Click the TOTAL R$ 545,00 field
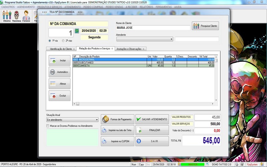Viewport: 267px width, 167px height. pyautogui.click(x=202, y=141)
